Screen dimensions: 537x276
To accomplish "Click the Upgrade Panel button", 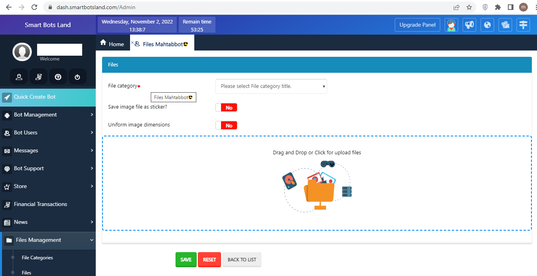I will point(417,25).
